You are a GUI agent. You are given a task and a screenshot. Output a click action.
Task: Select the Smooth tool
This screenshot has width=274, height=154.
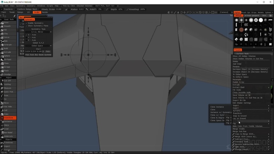(8, 26)
